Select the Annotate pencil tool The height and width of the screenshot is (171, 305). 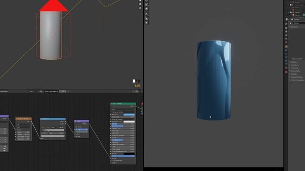146,14
